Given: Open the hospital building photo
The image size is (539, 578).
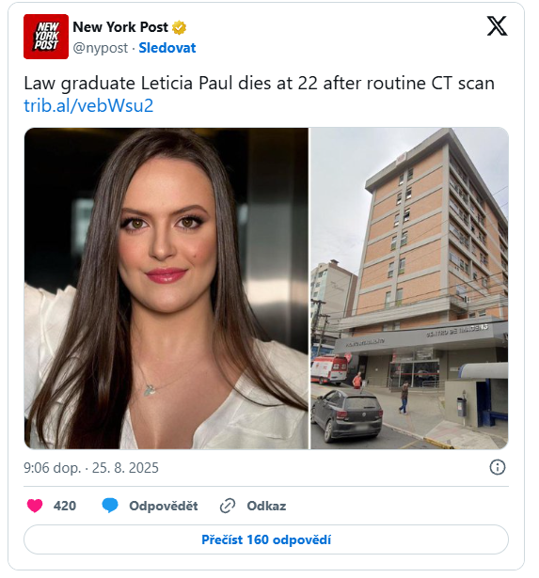Looking at the screenshot, I should pos(409,289).
